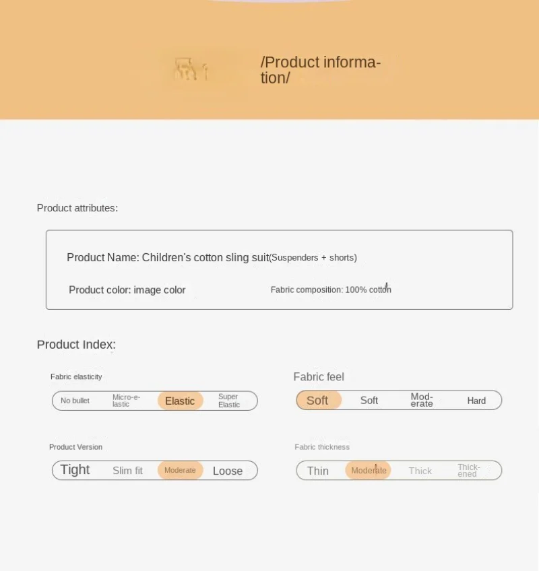Choose Moderate under Fabric feel
The image size is (539, 571).
tap(422, 400)
